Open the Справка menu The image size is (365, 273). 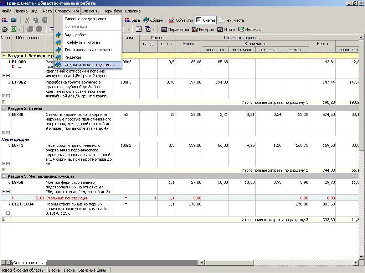click(x=133, y=11)
